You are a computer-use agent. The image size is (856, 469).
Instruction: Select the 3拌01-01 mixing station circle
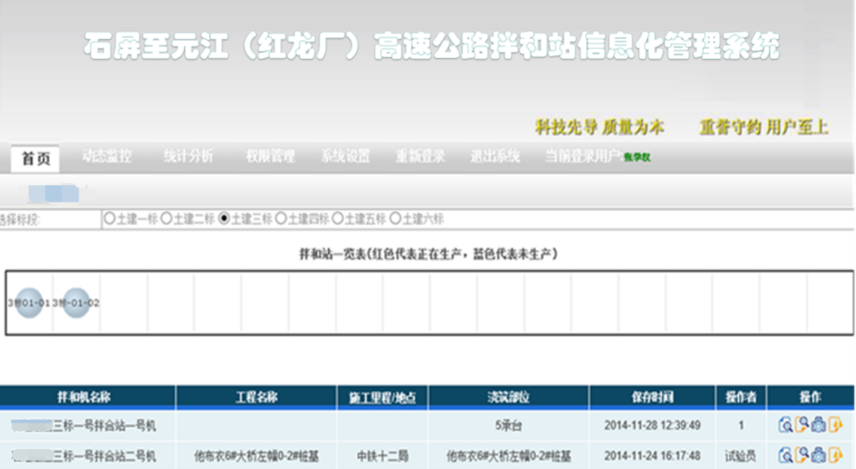pyautogui.click(x=29, y=303)
